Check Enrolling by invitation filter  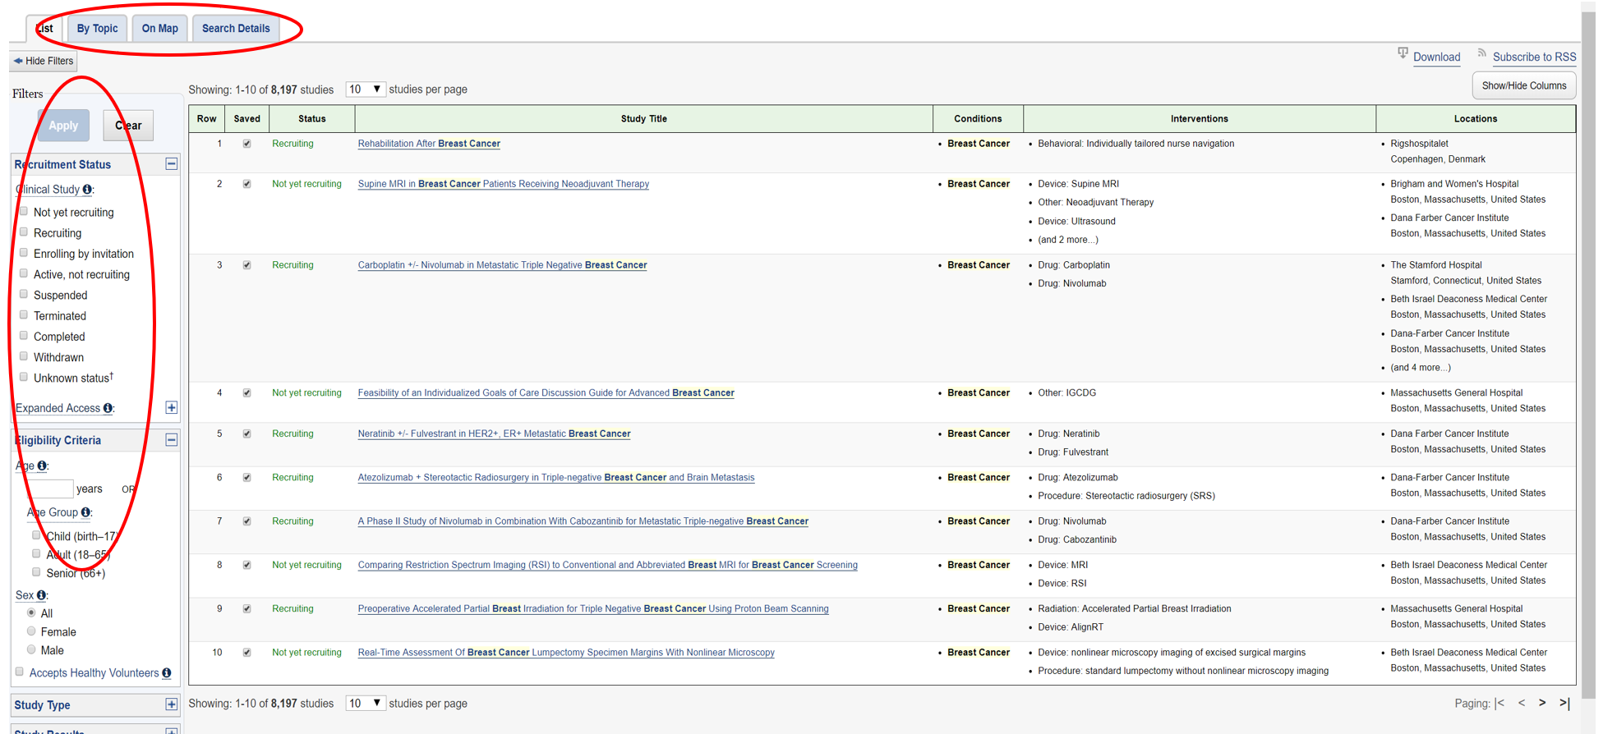tap(24, 252)
